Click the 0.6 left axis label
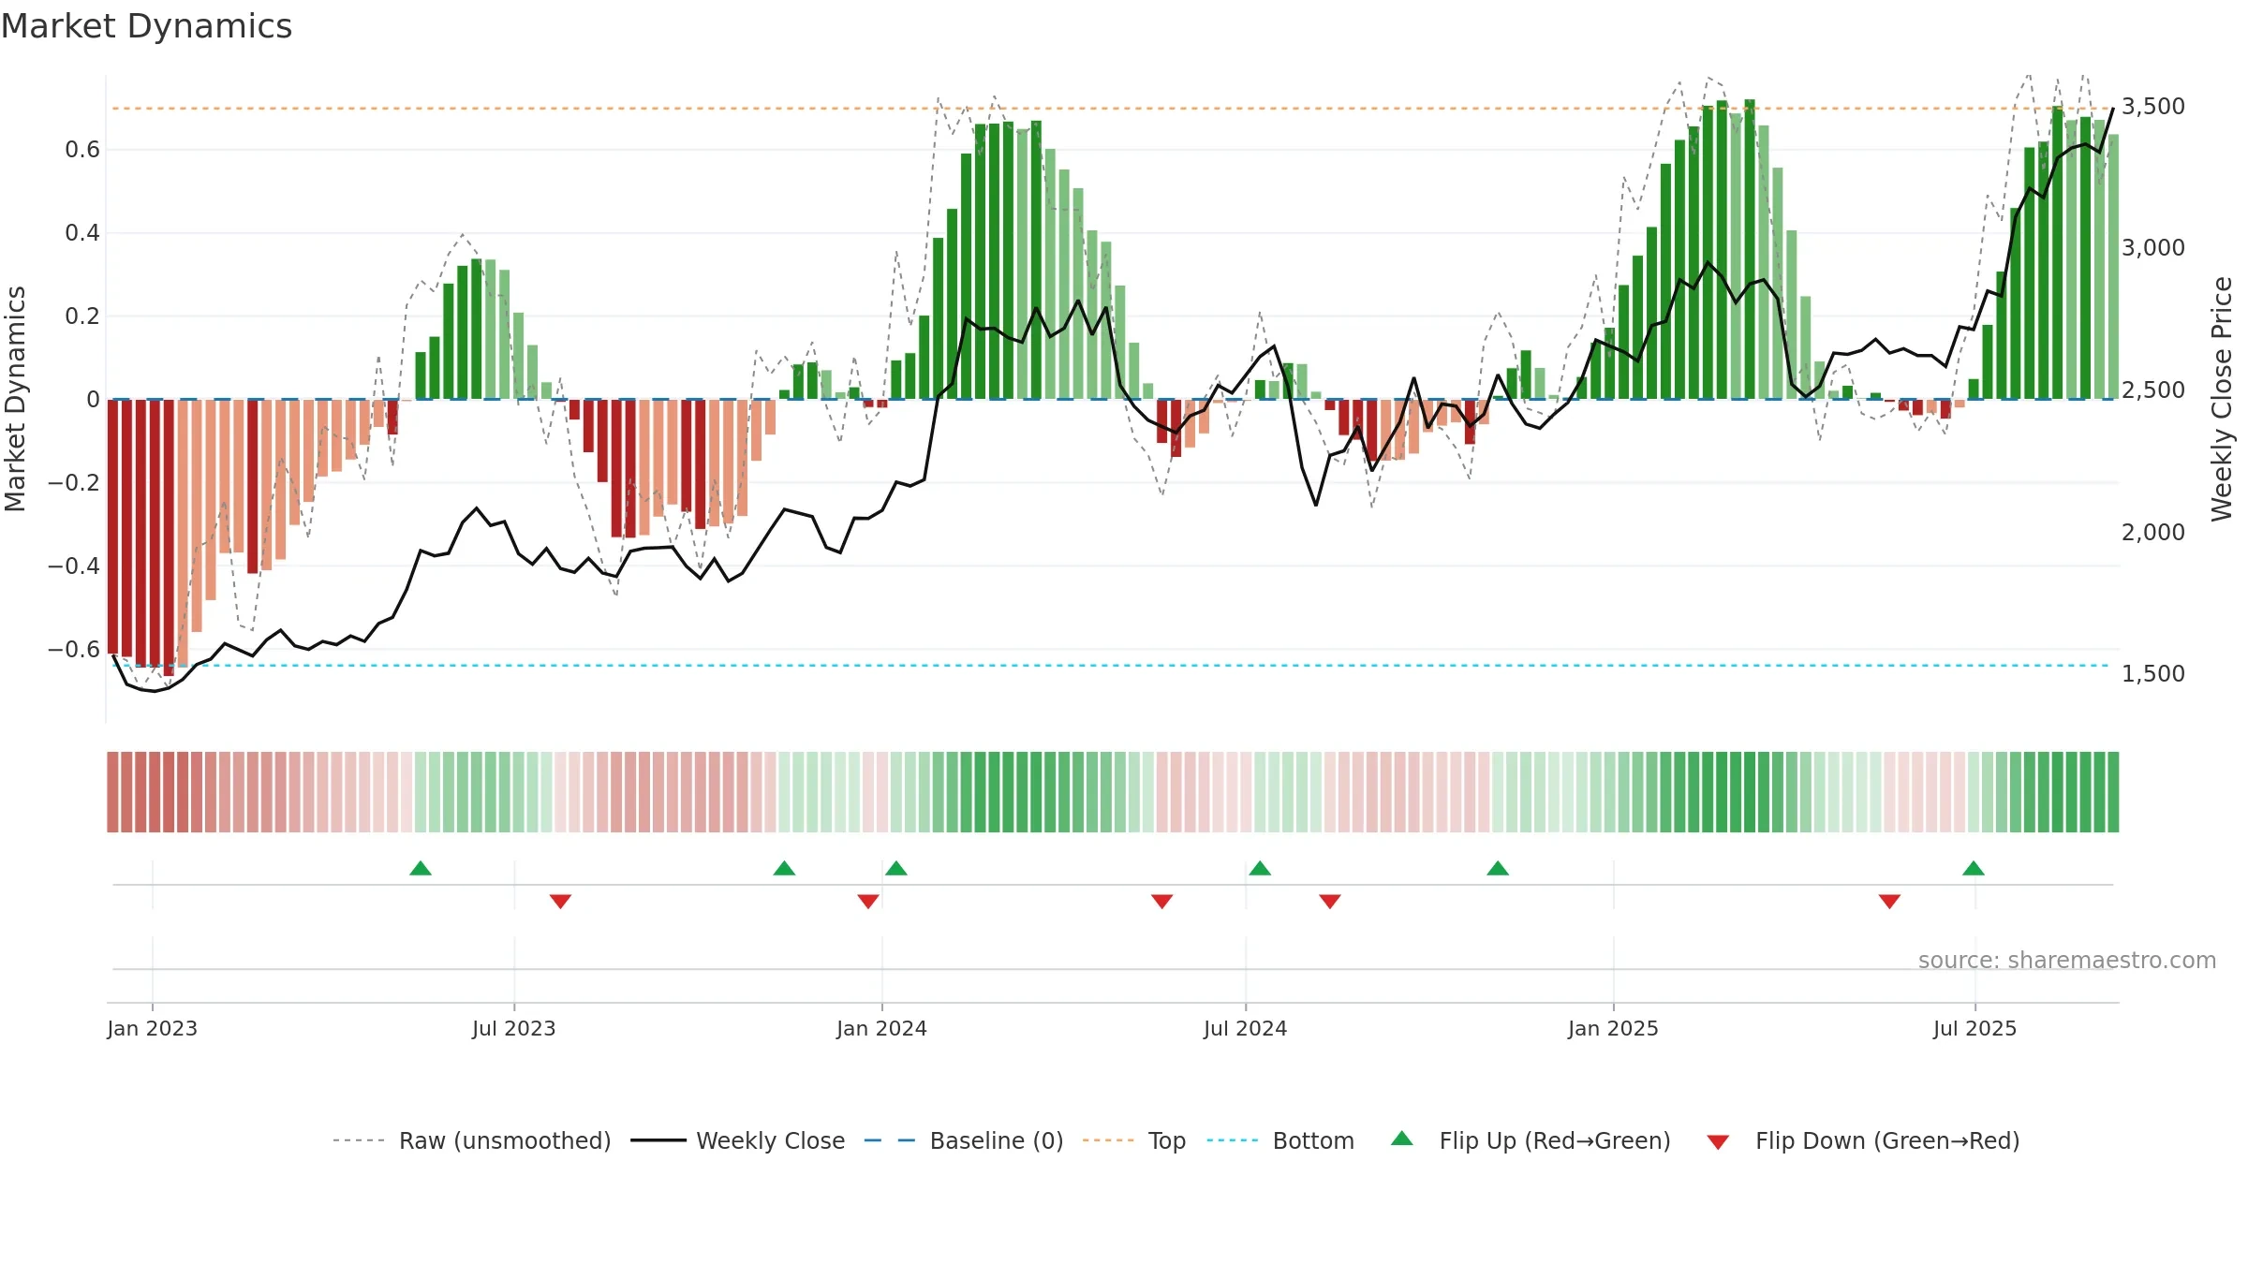Screen dimensions: 2248x1264 pyautogui.click(x=82, y=149)
